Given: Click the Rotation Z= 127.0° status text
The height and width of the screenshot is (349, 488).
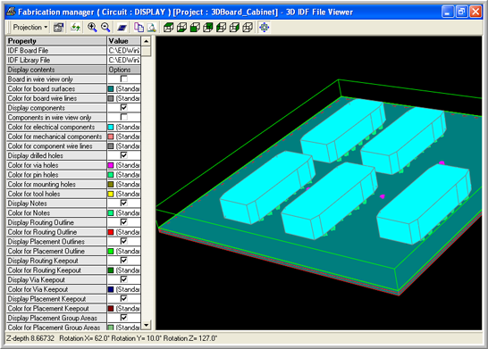Looking at the screenshot, I should (190, 338).
